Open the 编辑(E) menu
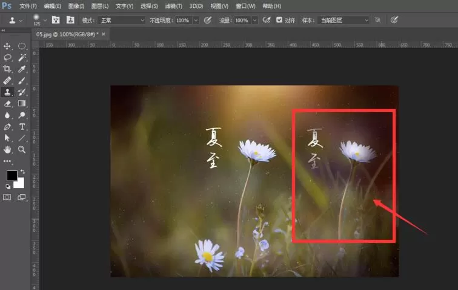Image resolution: width=458 pixels, height=290 pixels. [x=52, y=6]
